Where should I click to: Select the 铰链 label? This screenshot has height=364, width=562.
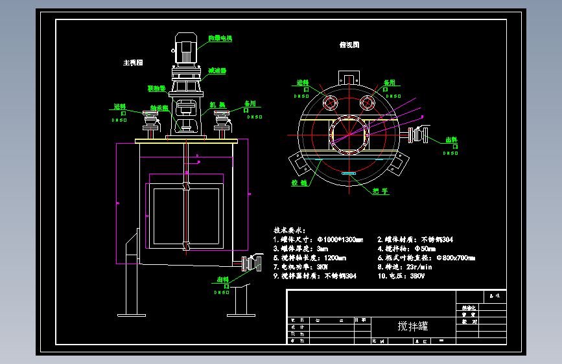[x=299, y=183]
